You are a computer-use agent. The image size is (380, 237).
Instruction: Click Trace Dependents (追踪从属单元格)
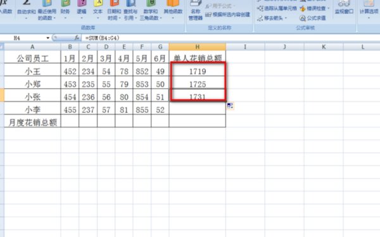277,8
